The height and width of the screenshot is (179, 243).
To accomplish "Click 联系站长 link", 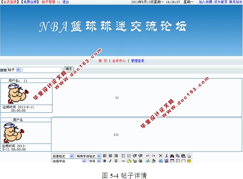I will pyautogui.click(x=236, y=2).
